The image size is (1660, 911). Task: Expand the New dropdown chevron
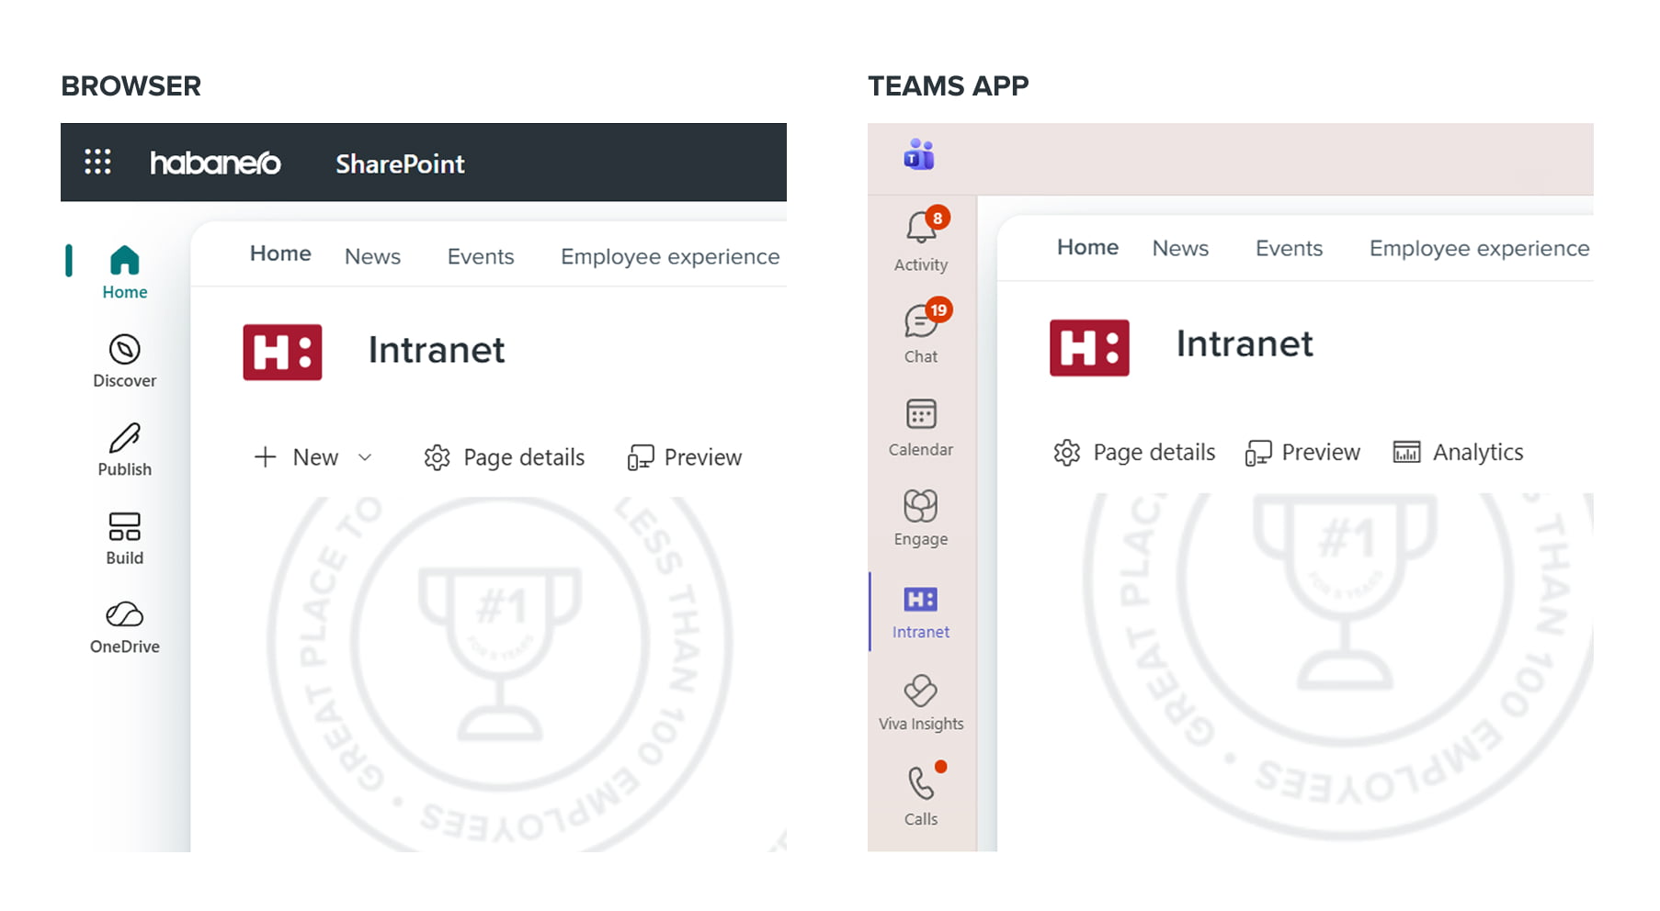coord(365,457)
